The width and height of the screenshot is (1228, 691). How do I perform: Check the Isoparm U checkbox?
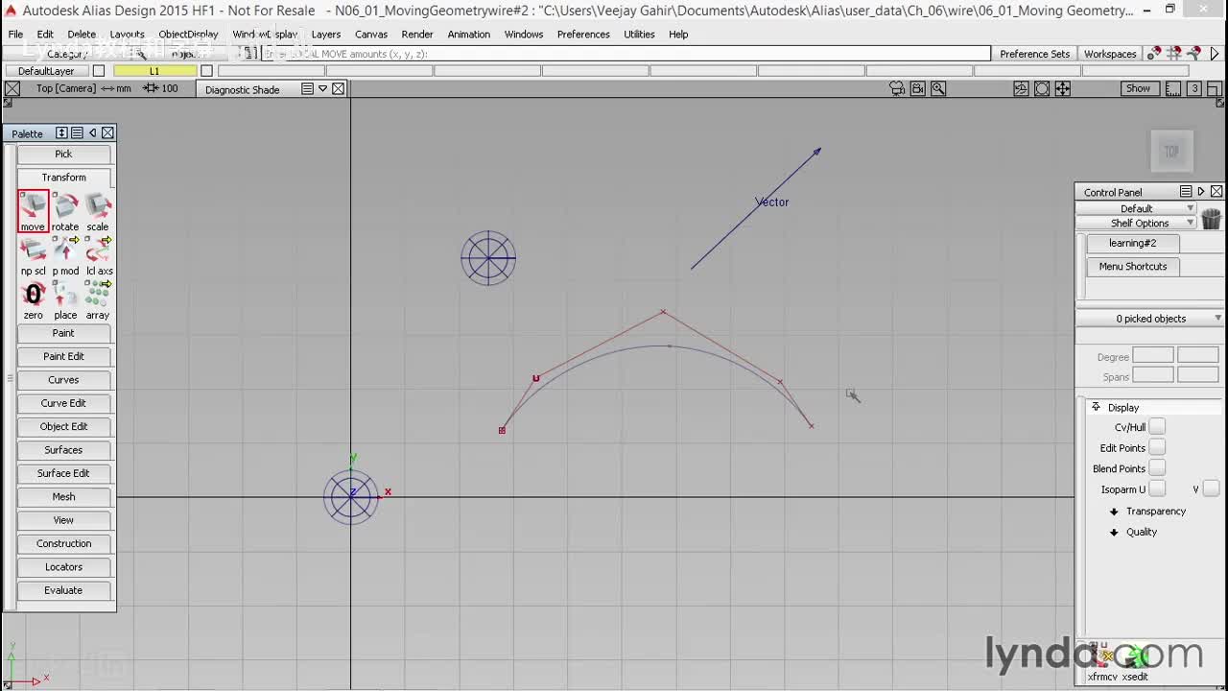tap(1157, 489)
